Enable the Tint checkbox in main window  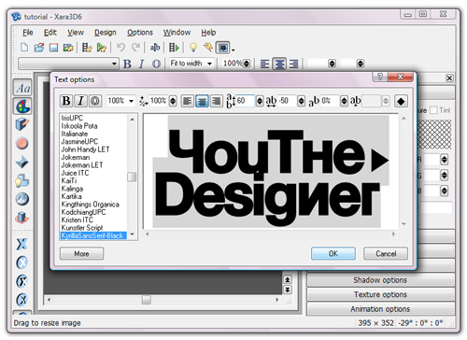[433, 110]
